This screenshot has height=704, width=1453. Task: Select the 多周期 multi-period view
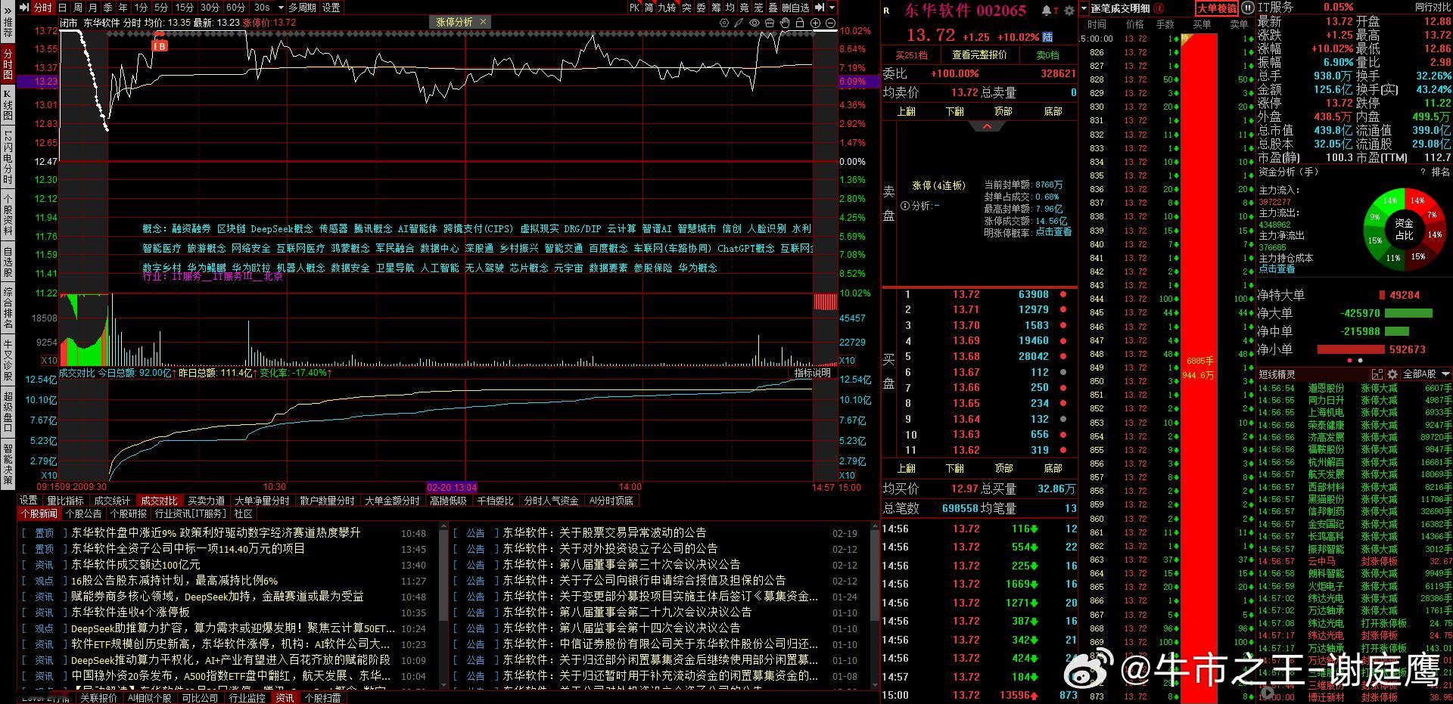302,8
